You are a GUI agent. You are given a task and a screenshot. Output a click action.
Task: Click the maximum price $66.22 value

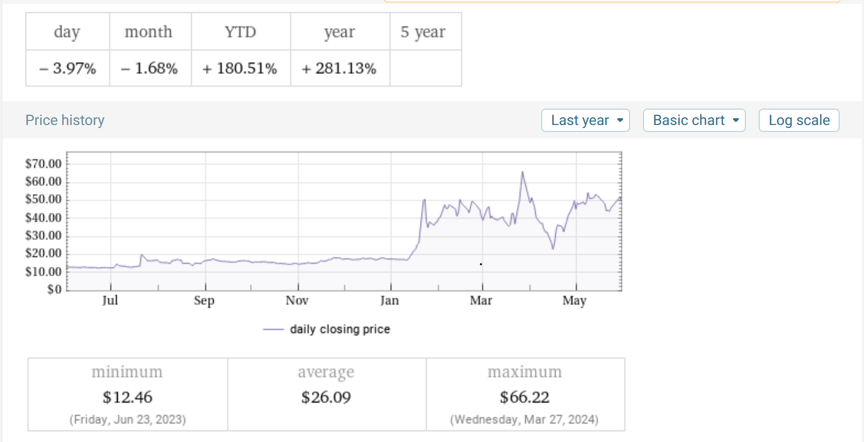pyautogui.click(x=525, y=397)
